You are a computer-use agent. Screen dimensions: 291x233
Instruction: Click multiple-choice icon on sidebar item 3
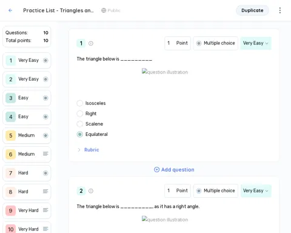tap(45, 98)
